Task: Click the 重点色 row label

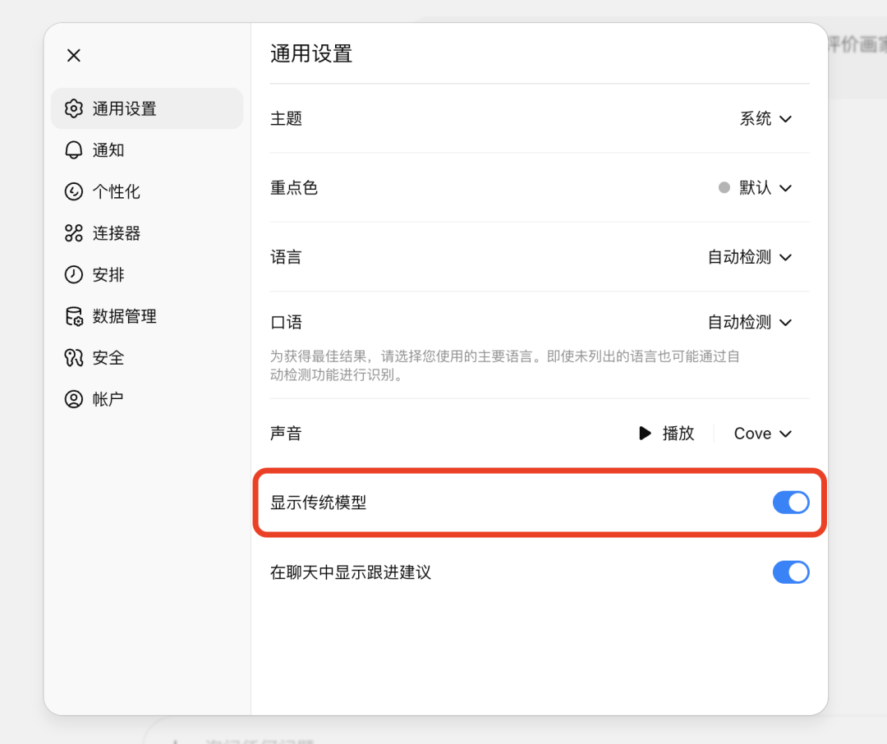Action: click(x=294, y=188)
